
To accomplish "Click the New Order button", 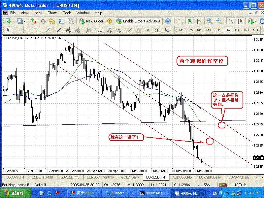I will pyautogui.click(x=91, y=21).
